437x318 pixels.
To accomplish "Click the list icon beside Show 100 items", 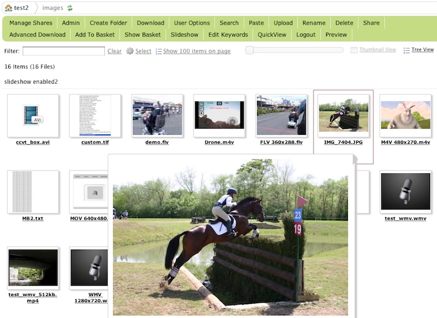I will [159, 51].
